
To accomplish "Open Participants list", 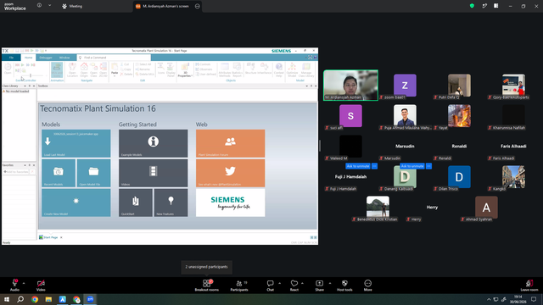I will pos(239,286).
